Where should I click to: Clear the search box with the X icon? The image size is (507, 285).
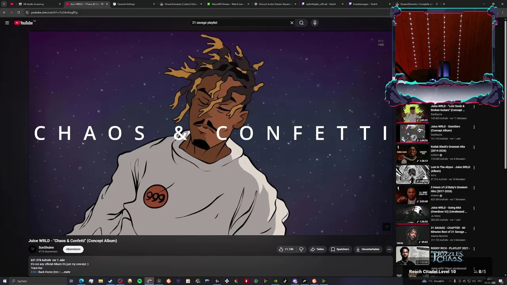[x=292, y=23]
